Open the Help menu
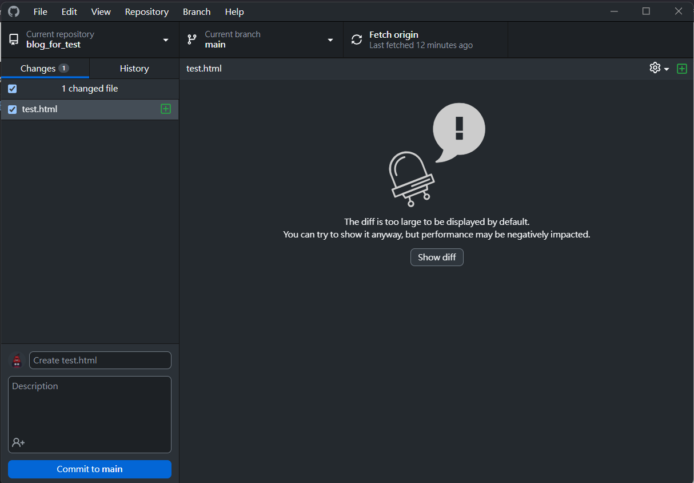Viewport: 694px width, 483px height. point(234,11)
